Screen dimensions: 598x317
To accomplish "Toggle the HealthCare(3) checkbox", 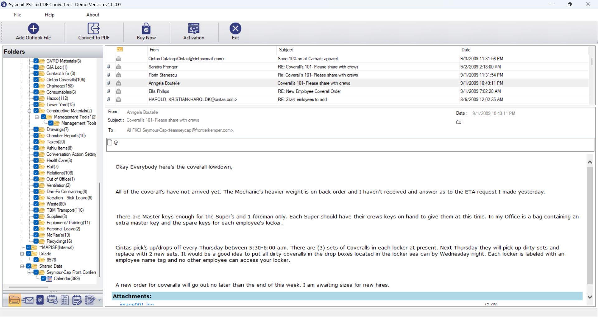I will (36, 160).
